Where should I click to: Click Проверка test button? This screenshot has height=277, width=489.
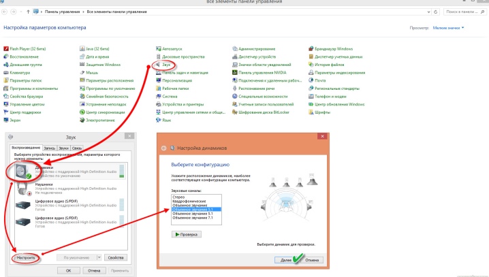tap(186, 234)
